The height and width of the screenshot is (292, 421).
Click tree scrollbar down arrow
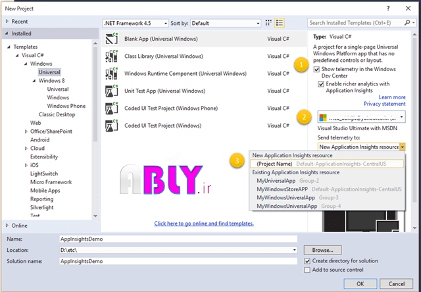[x=95, y=216]
